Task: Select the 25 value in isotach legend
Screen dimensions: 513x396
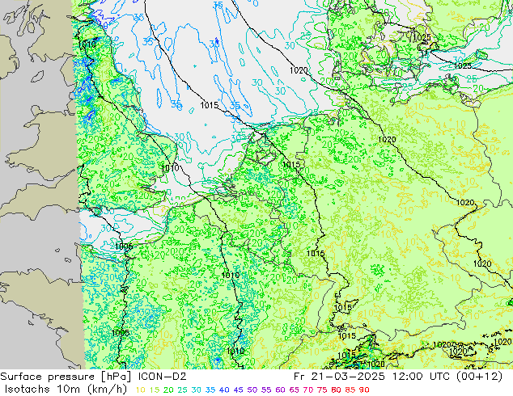Action: click(182, 390)
